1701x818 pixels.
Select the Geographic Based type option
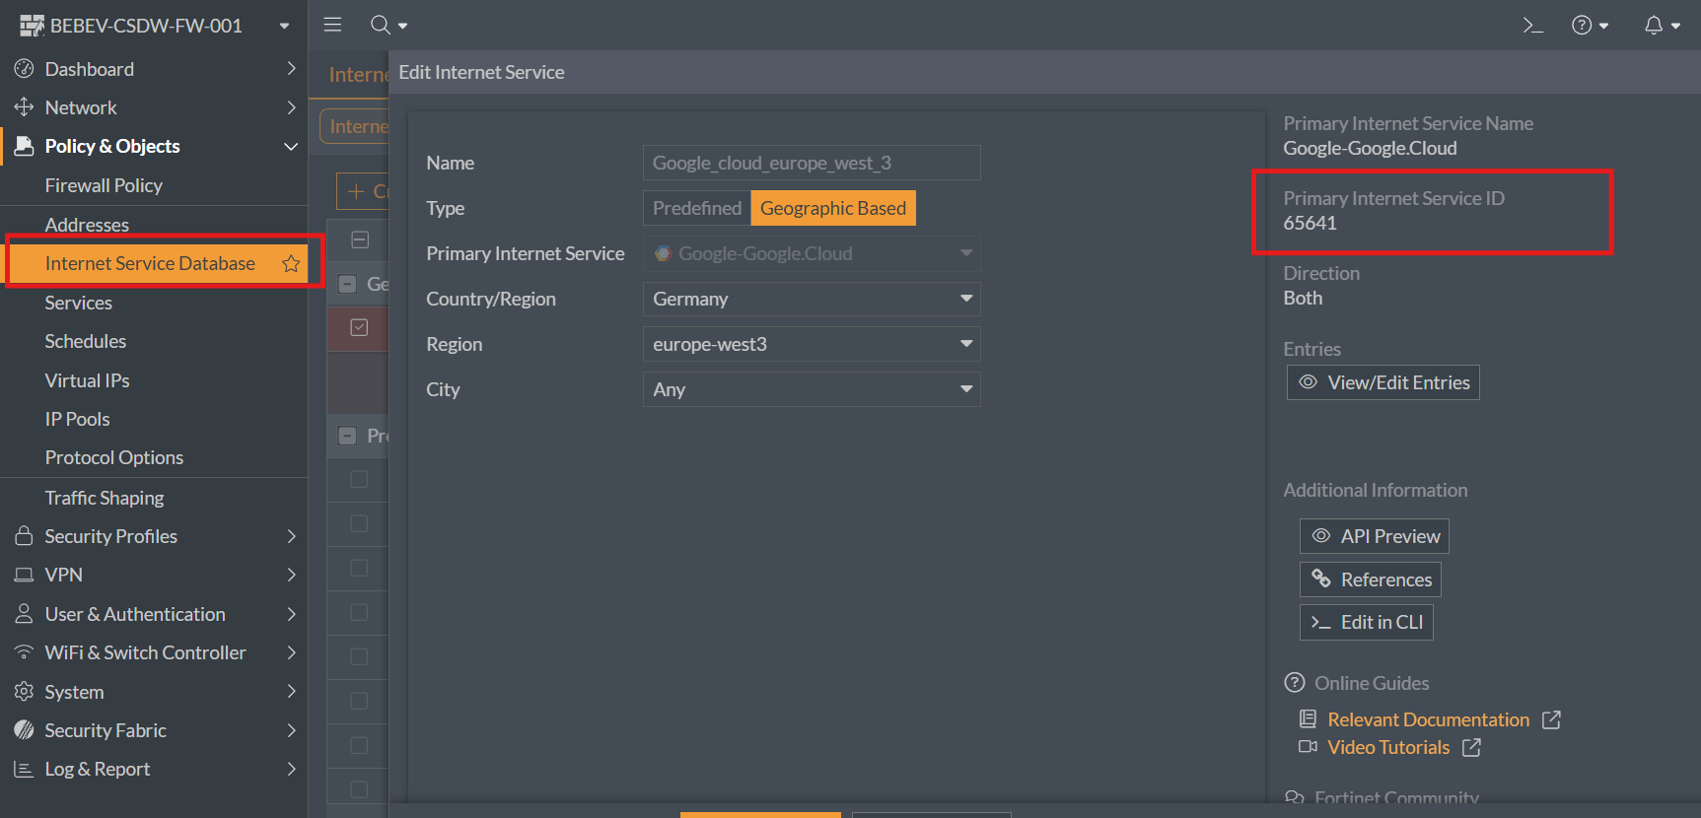(x=833, y=208)
